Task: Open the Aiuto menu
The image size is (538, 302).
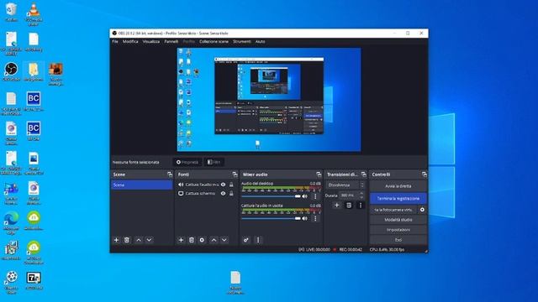Action: click(260, 41)
